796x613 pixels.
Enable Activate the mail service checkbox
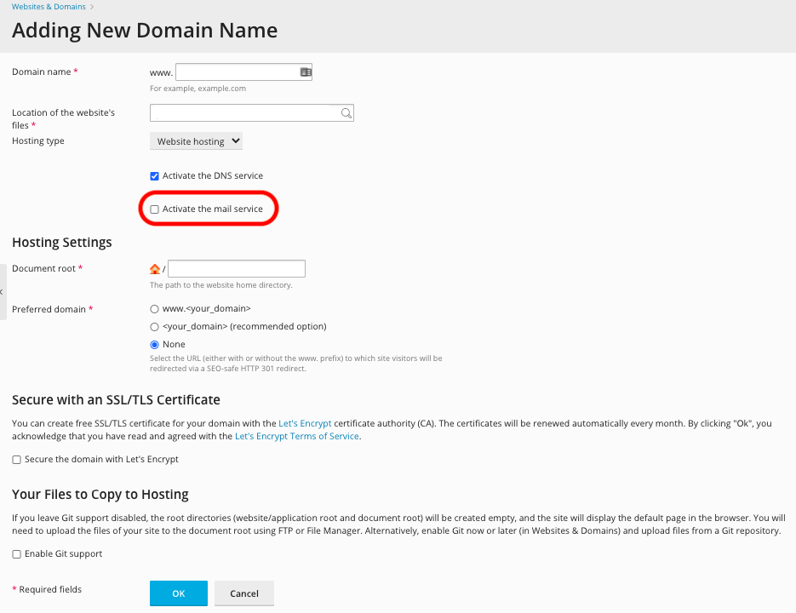click(154, 209)
